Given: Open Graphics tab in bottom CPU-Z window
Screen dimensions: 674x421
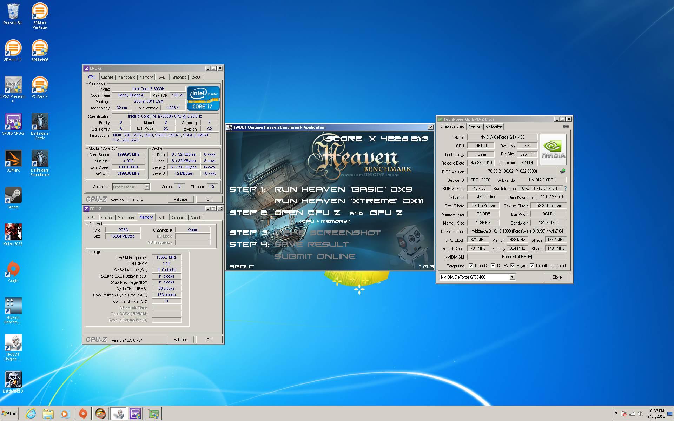Looking at the screenshot, I should coord(179,218).
